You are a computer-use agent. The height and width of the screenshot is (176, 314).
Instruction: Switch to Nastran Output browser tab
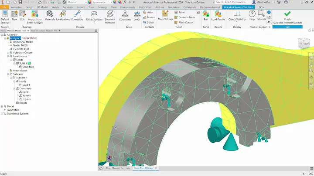(38, 31)
